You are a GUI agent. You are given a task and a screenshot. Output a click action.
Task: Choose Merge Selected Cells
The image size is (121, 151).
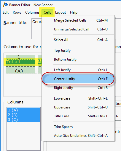tap(78, 20)
